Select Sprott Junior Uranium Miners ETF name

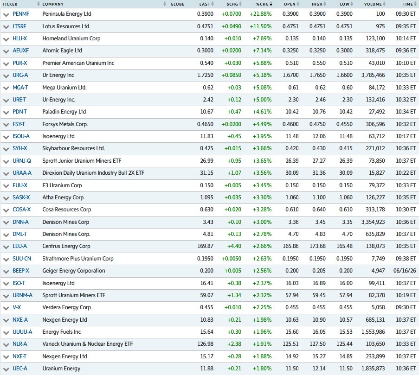click(x=82, y=161)
